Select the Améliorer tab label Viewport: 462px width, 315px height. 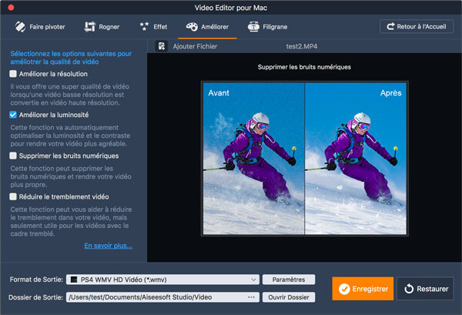point(215,27)
